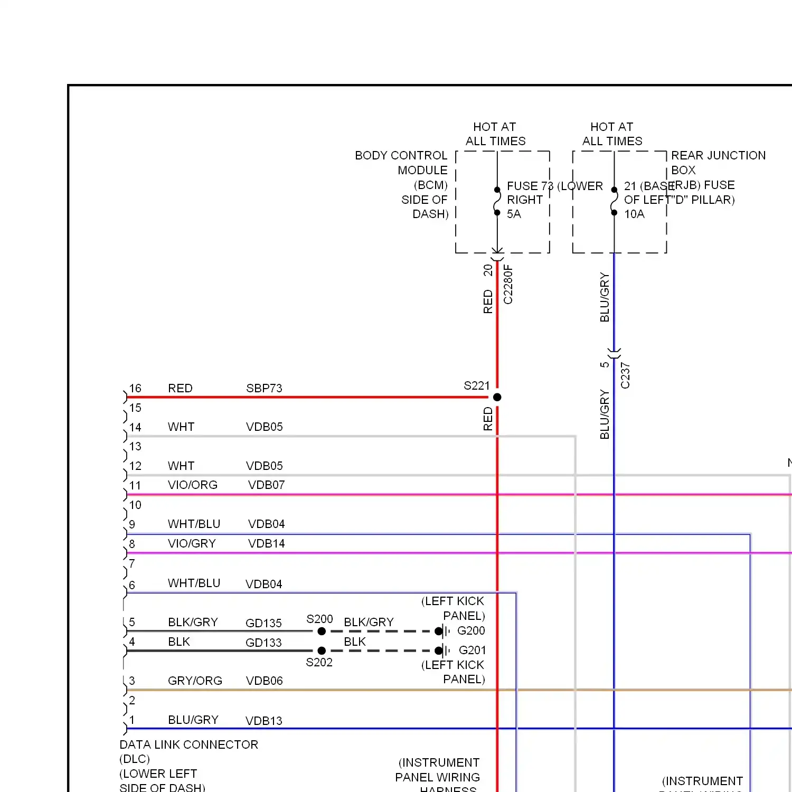Click WHT wire label on pin 12
792x792 pixels.
click(x=181, y=466)
